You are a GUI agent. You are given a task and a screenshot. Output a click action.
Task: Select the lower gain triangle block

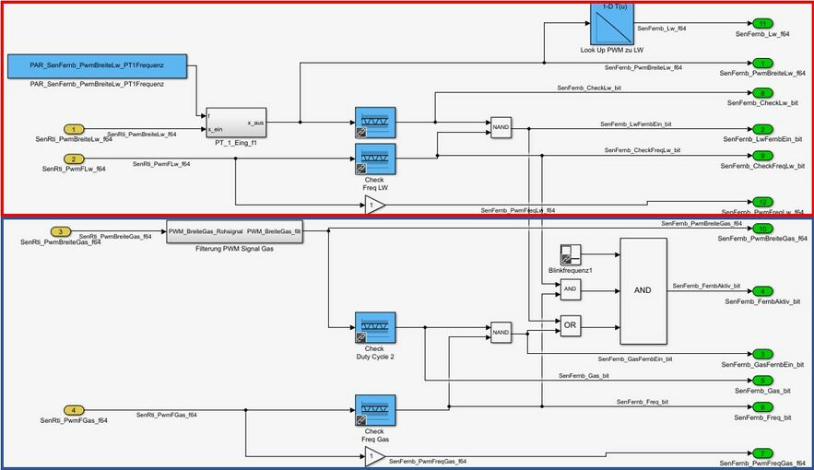coord(372,456)
